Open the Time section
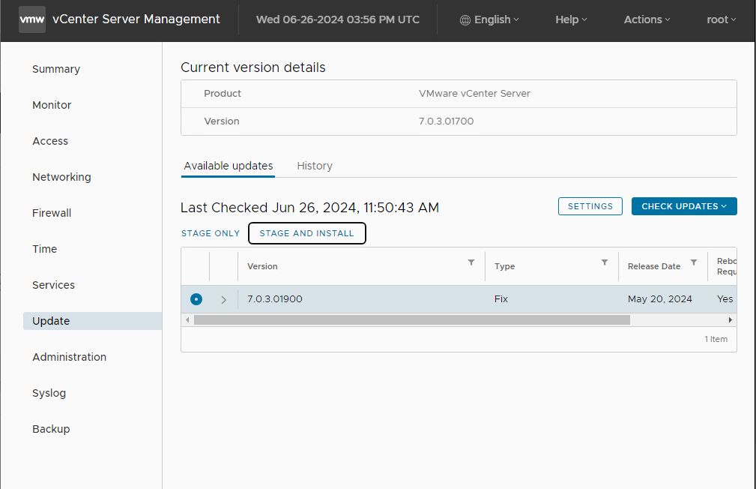 tap(44, 249)
